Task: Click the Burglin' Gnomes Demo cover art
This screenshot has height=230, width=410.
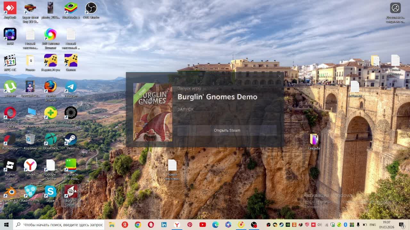Action: pos(153,112)
